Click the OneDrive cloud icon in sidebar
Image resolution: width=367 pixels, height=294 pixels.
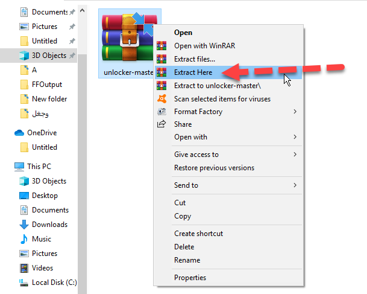(20, 133)
